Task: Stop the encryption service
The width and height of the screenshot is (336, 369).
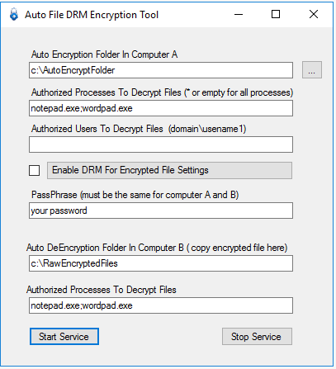Action: pos(257,336)
